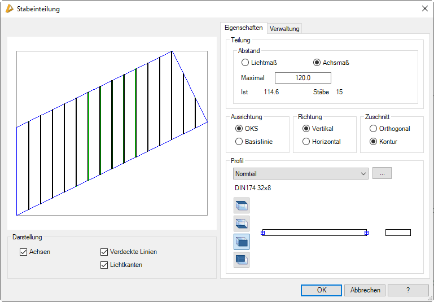Set Richtung to Horizontal
The height and width of the screenshot is (302, 434).
click(306, 142)
